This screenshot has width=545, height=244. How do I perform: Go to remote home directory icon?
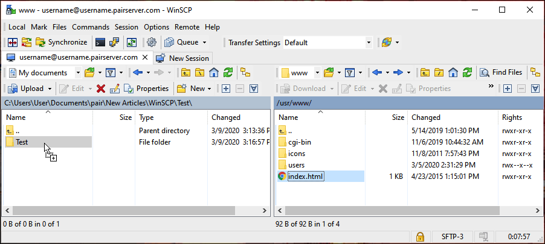coord(453,73)
